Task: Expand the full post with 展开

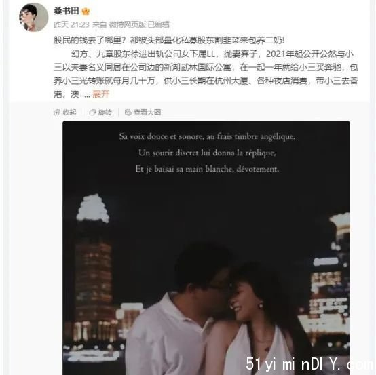Action: (101, 94)
